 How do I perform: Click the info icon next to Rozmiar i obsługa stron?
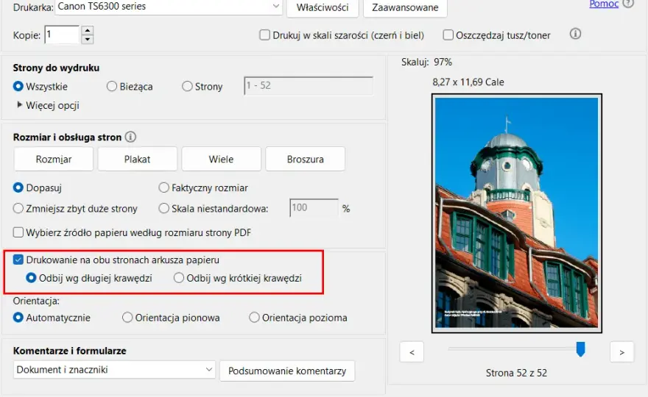(130, 137)
